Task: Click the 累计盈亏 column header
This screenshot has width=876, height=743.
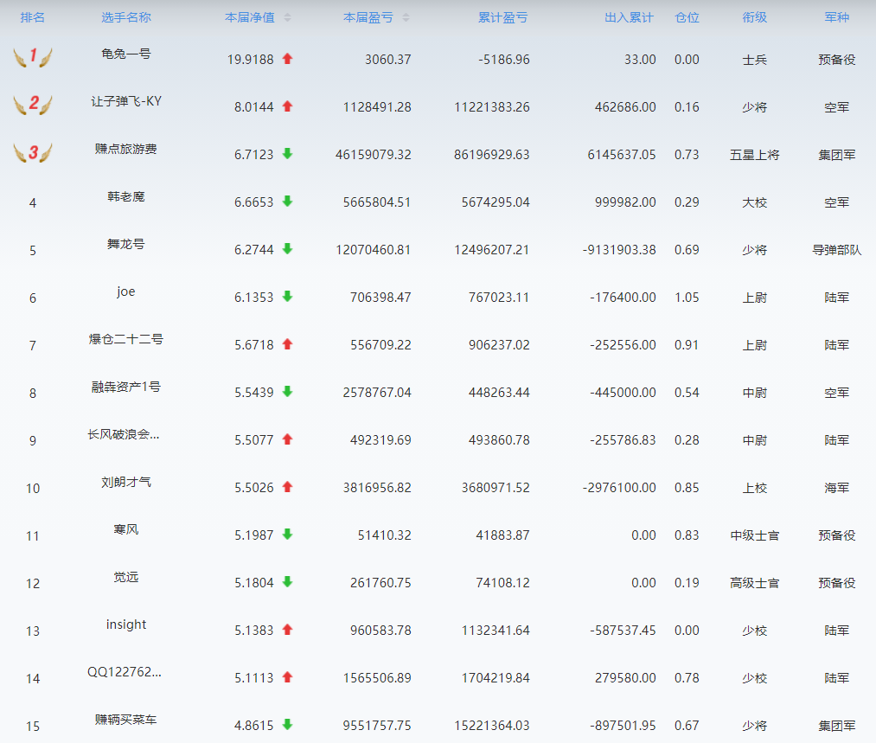Action: tap(502, 17)
